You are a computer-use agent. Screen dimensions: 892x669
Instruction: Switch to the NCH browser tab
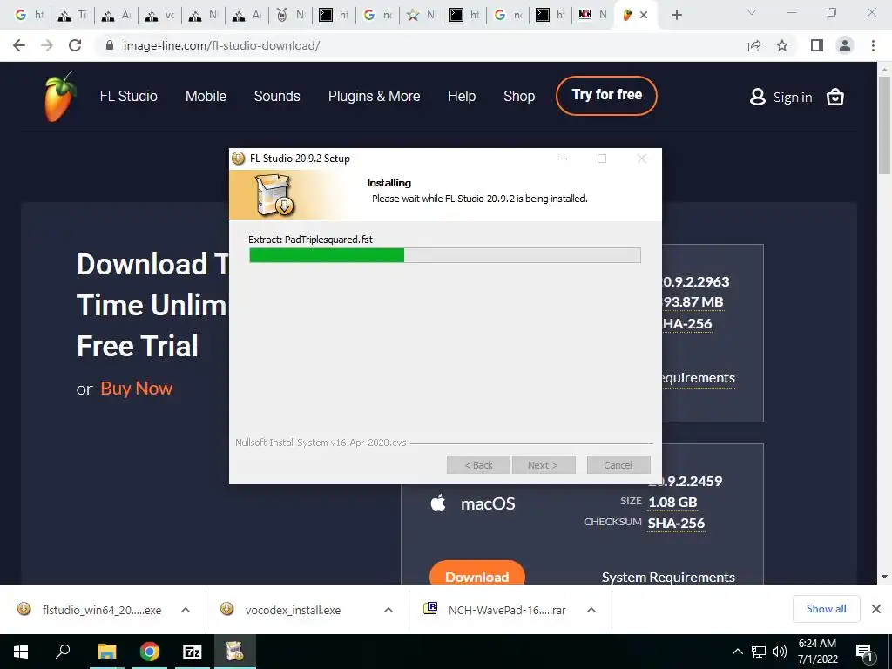[x=592, y=15]
